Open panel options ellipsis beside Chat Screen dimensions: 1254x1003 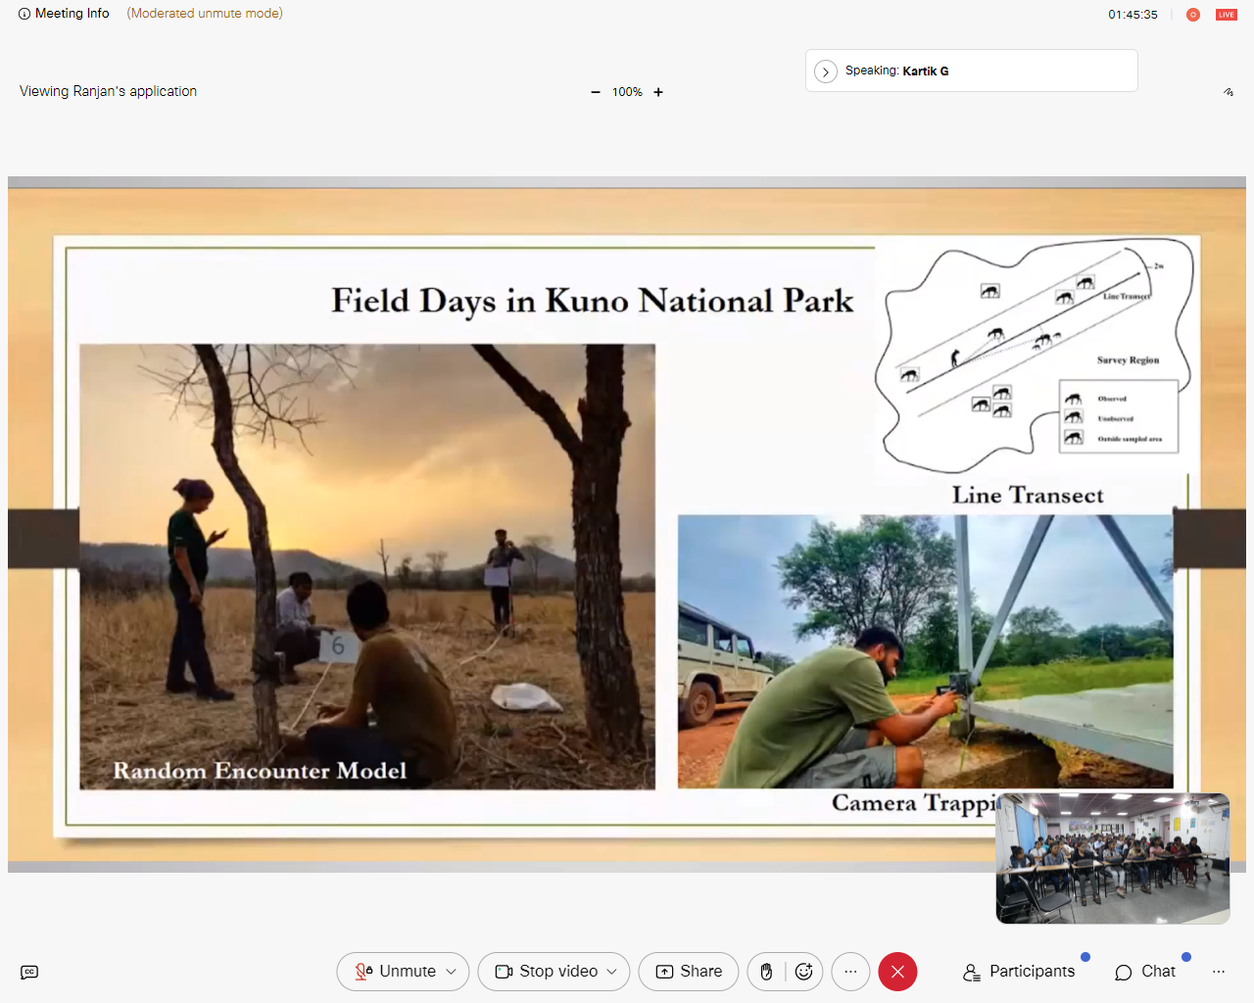pos(1219,972)
